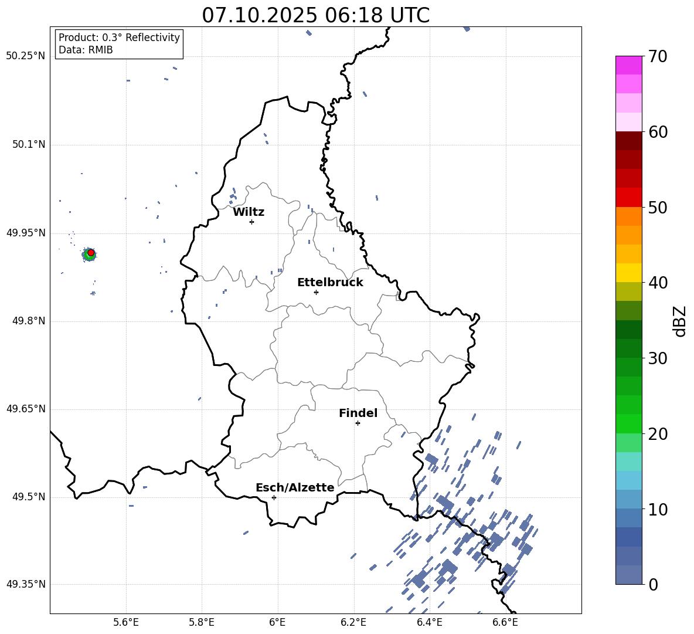The width and height of the screenshot is (694, 634).
Task: Click the dBZ colorbar axis label
Action: pos(679,321)
